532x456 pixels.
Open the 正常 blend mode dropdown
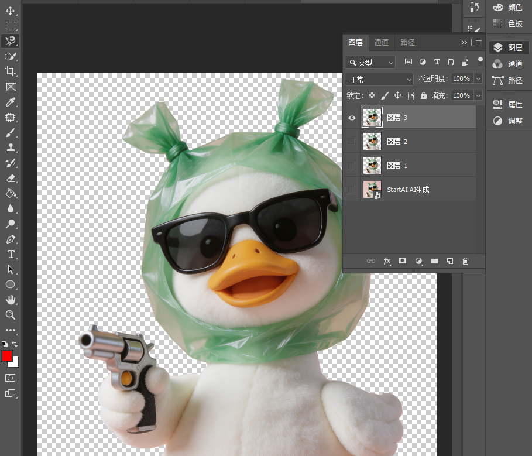(379, 80)
